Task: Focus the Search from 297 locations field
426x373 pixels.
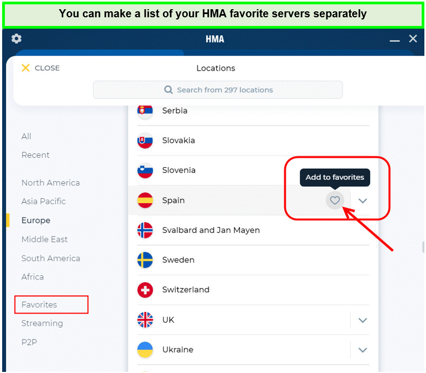Action: [x=218, y=90]
